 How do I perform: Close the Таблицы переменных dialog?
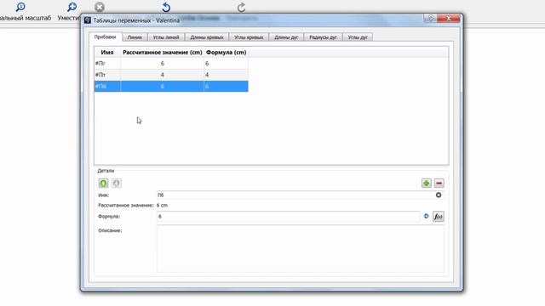(x=449, y=18)
